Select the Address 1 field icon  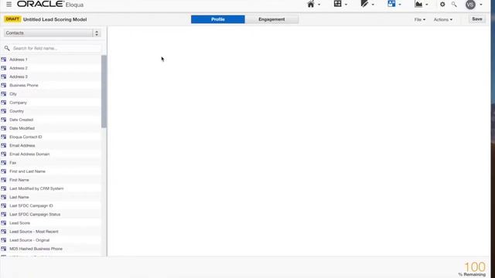pos(4,59)
